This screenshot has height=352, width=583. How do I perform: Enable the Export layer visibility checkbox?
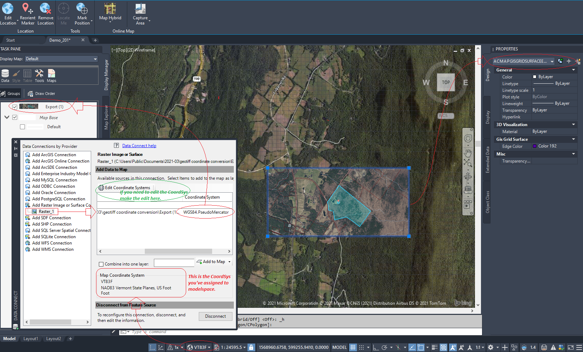point(14,106)
